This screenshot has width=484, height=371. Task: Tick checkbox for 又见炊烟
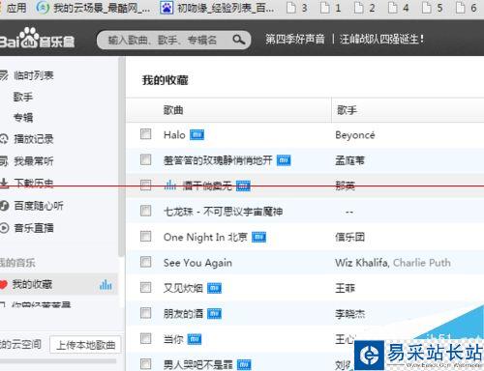tap(145, 287)
